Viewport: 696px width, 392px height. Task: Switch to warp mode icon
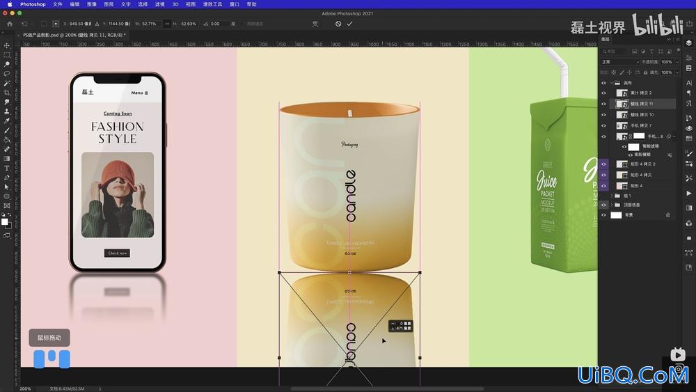click(x=315, y=24)
